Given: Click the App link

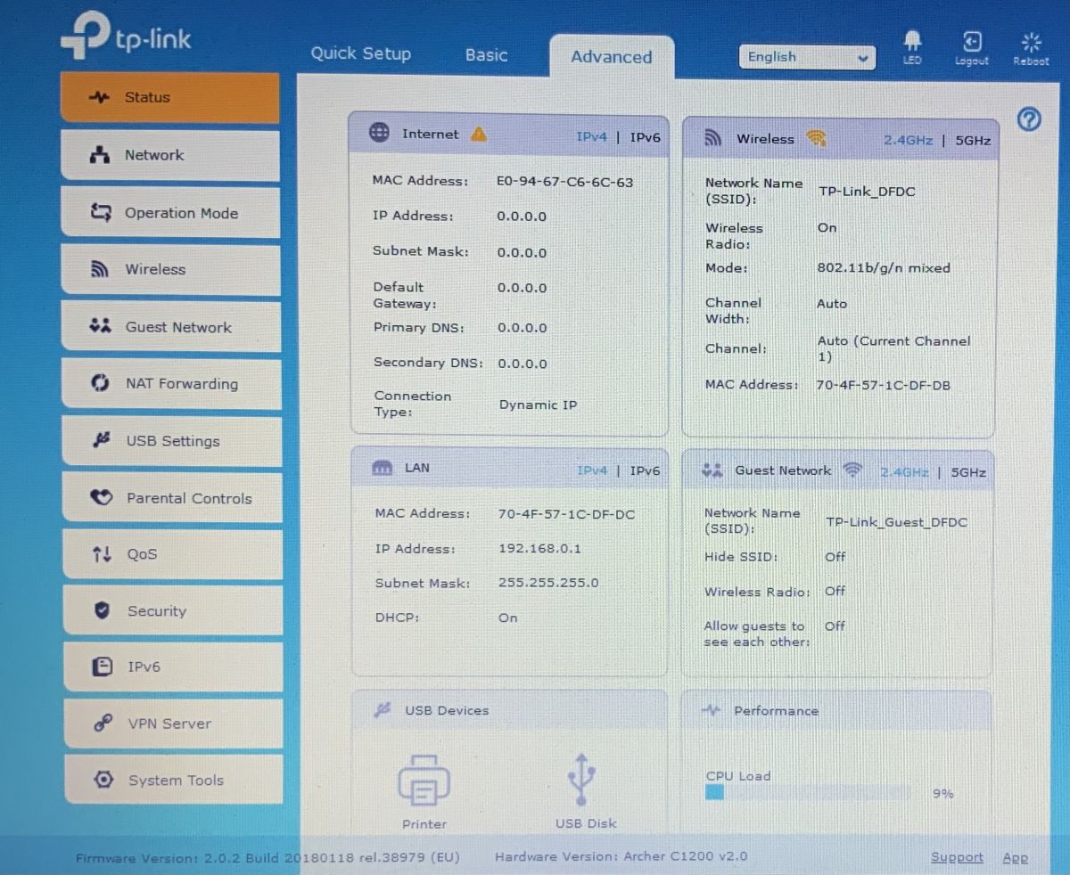Looking at the screenshot, I should (x=1015, y=858).
